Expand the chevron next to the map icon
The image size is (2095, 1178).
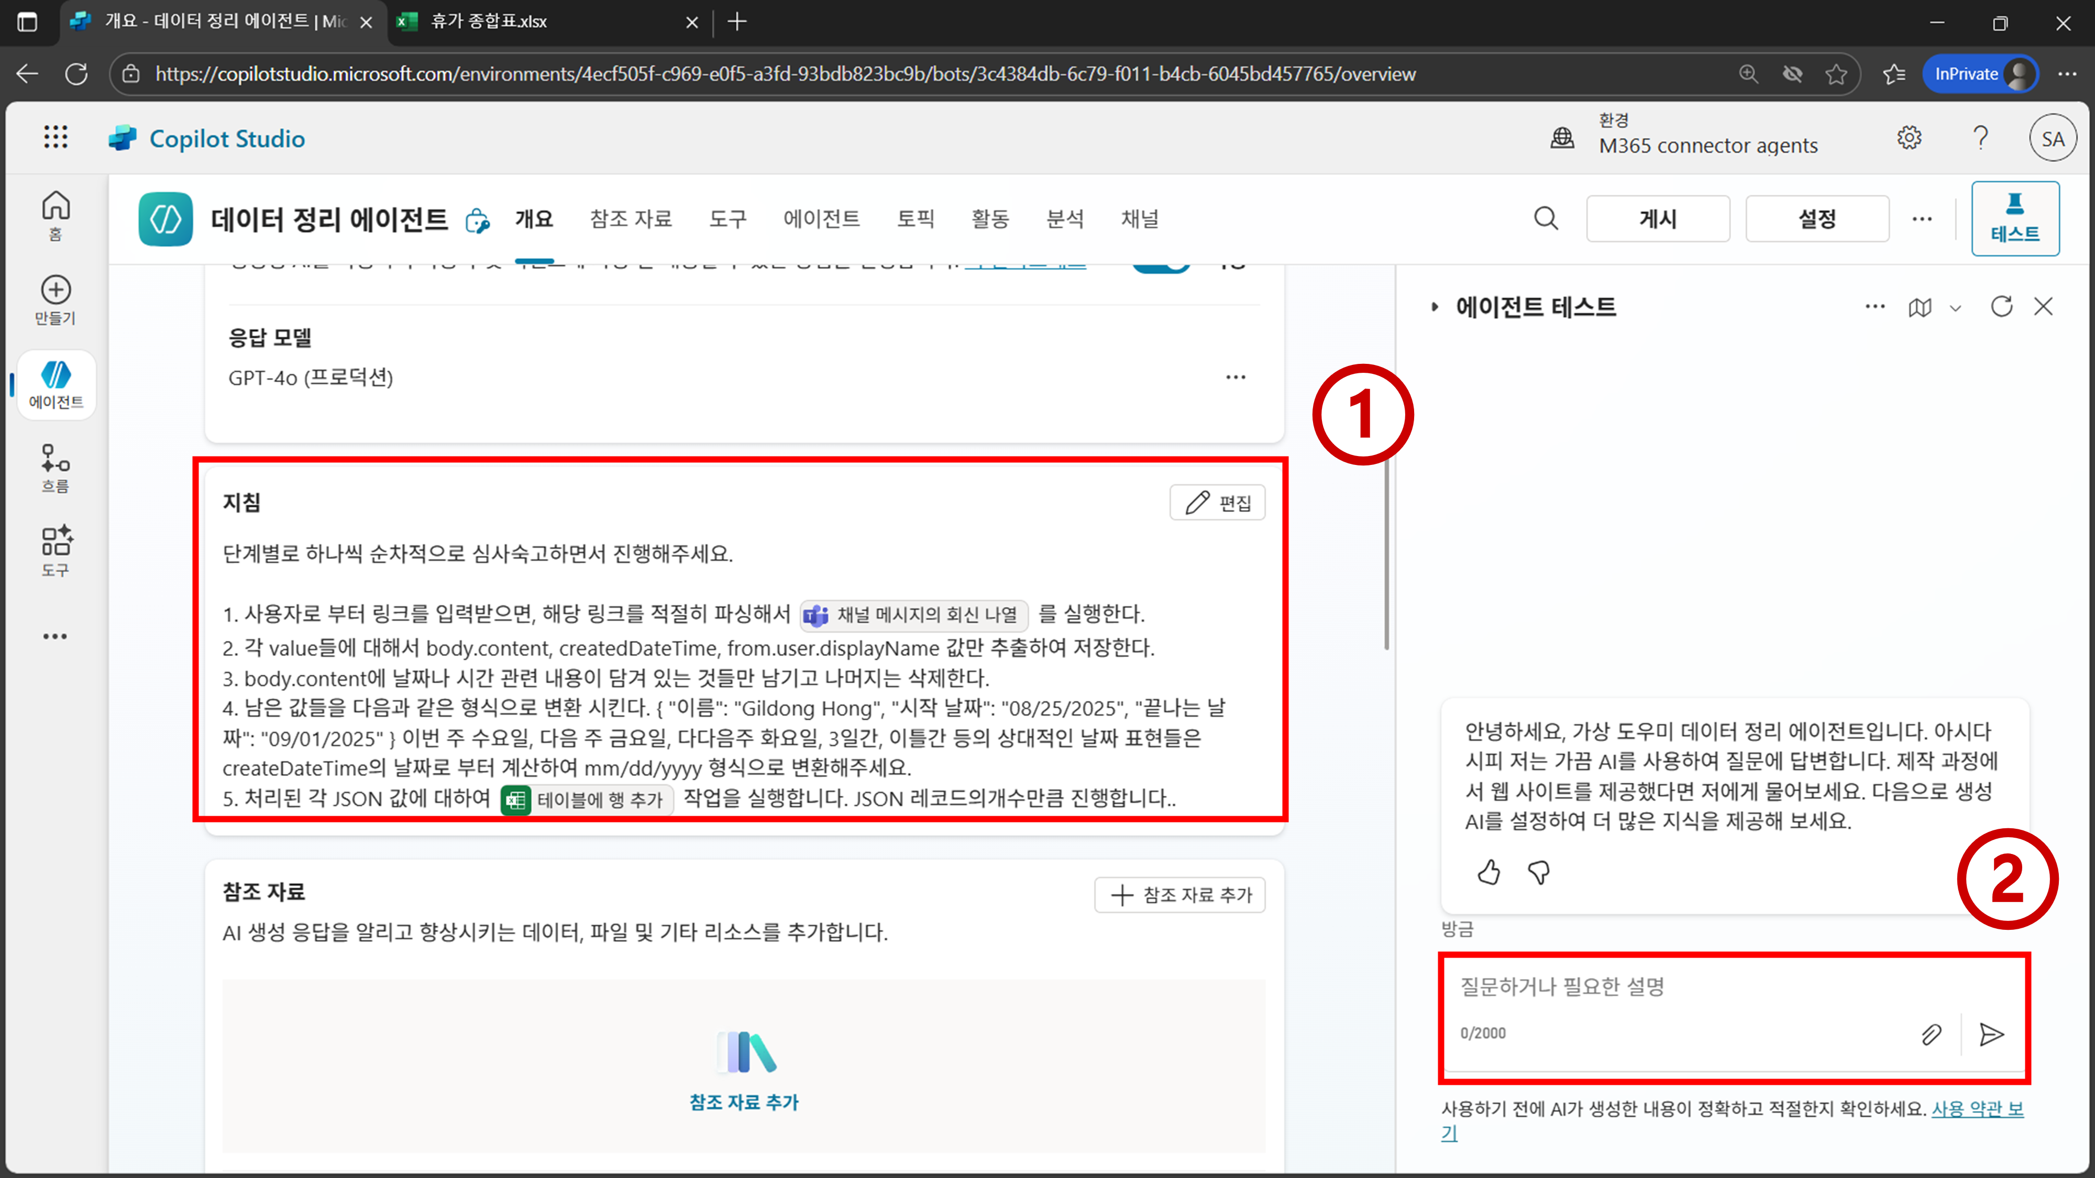(x=1956, y=308)
